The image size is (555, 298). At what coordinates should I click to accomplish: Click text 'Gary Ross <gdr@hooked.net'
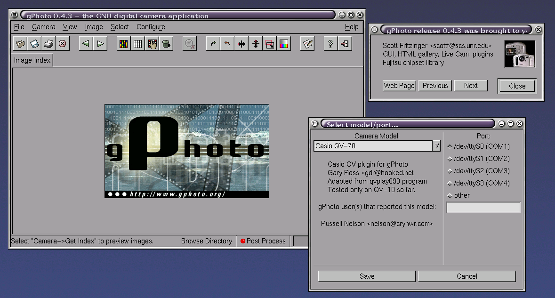pyautogui.click(x=370, y=173)
